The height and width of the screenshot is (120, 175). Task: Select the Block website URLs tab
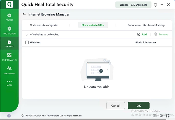[93, 25]
